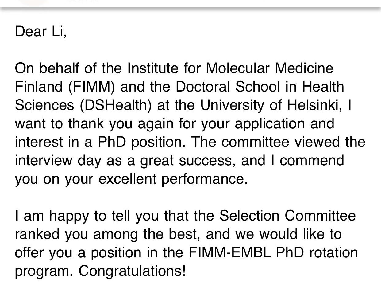Click the word "rotation" in the offer
Image resolution: width=381 pixels, height=289 pixels.
click(x=333, y=253)
